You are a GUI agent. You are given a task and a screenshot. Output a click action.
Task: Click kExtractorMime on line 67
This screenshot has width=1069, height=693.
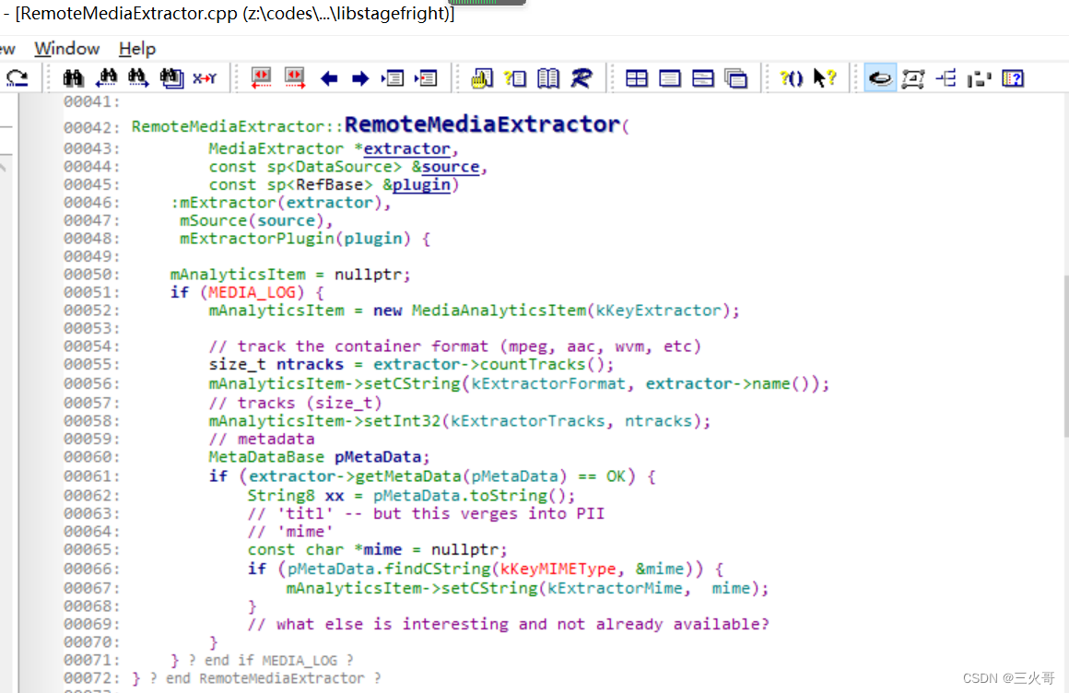[615, 588]
